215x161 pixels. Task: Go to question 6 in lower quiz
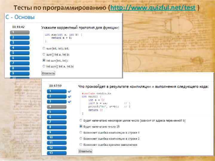[x=57, y=117]
